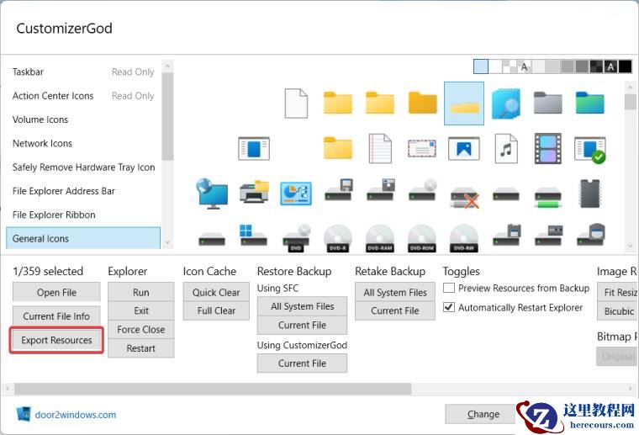Select the DVD-RAM disc icon

(x=380, y=237)
